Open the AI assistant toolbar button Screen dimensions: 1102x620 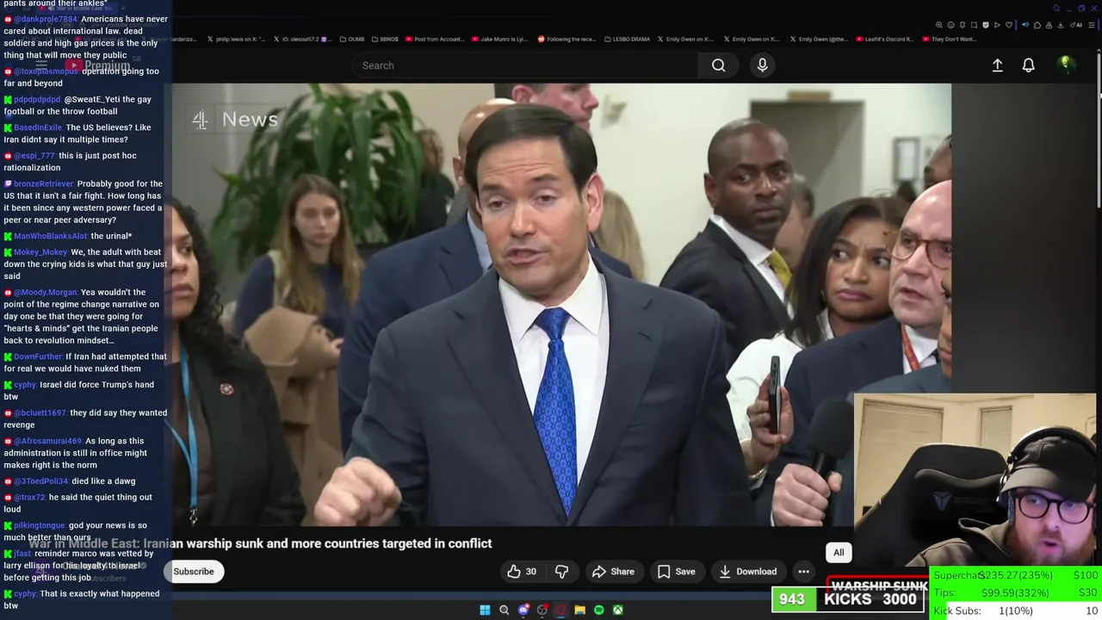[x=1076, y=25]
